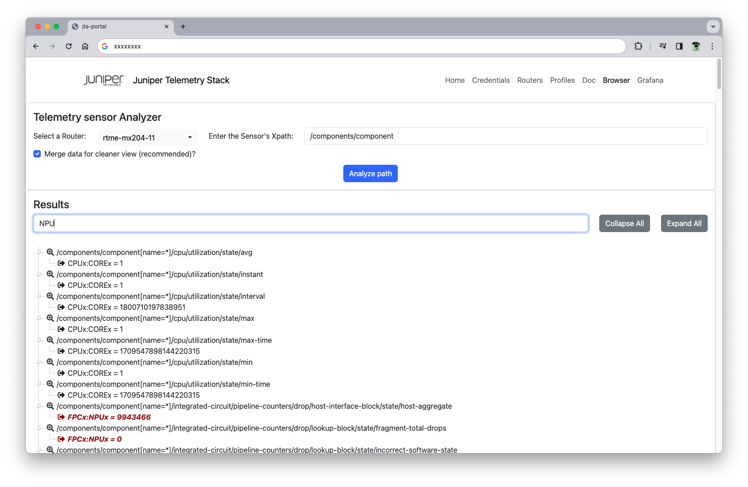Image resolution: width=748 pixels, height=487 pixels.
Task: Open the Profiles nav item
Action: [562, 80]
